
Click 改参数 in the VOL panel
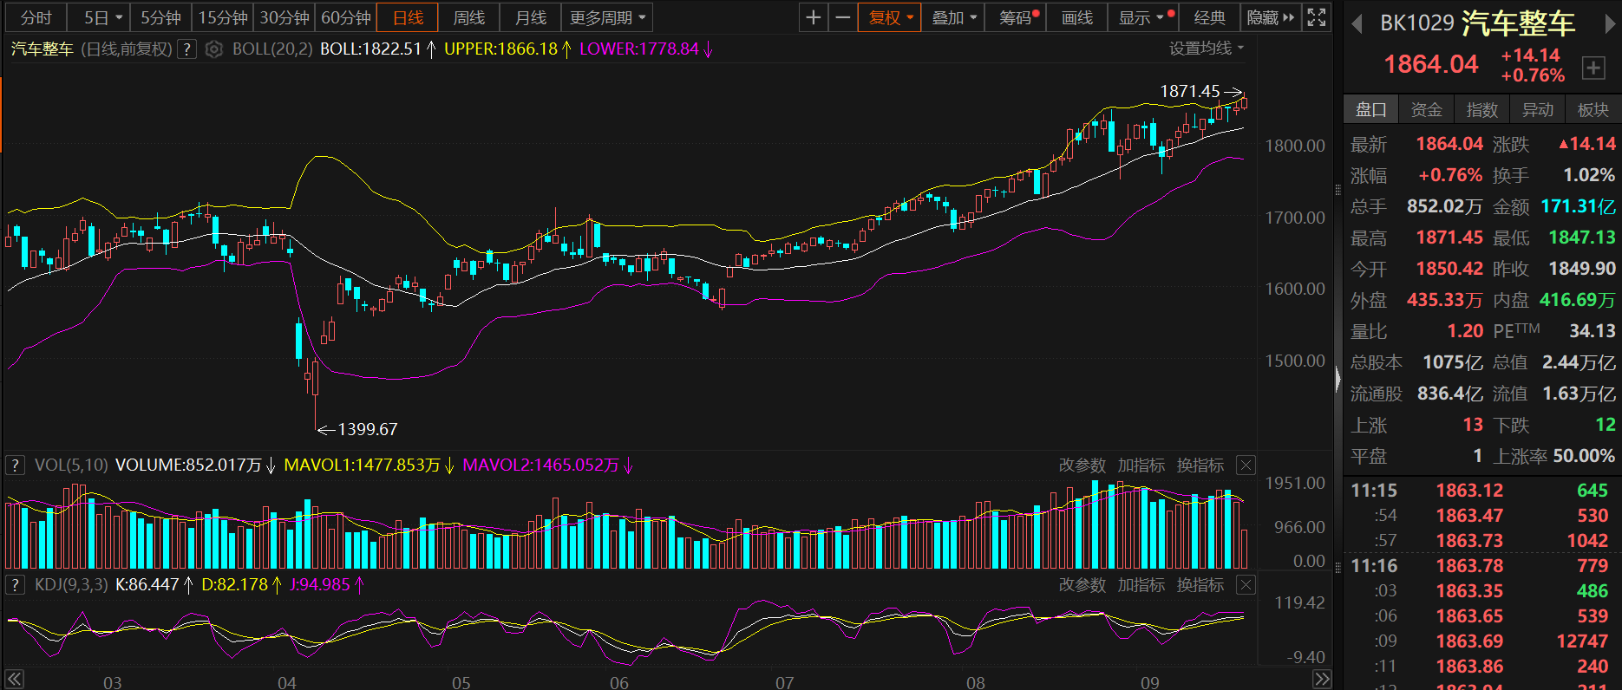1082,465
